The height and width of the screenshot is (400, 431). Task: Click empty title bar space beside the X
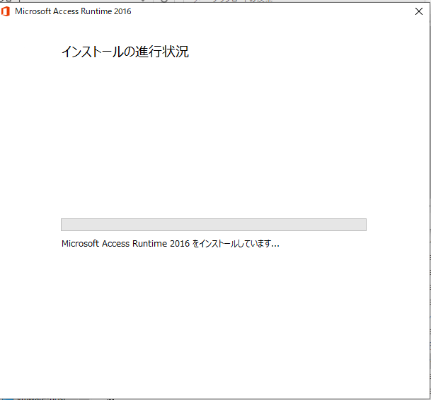click(x=283, y=11)
